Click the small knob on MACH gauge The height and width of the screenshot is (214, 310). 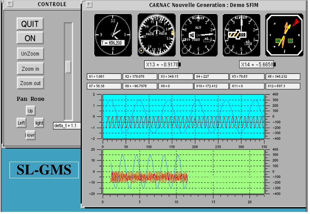click(141, 51)
